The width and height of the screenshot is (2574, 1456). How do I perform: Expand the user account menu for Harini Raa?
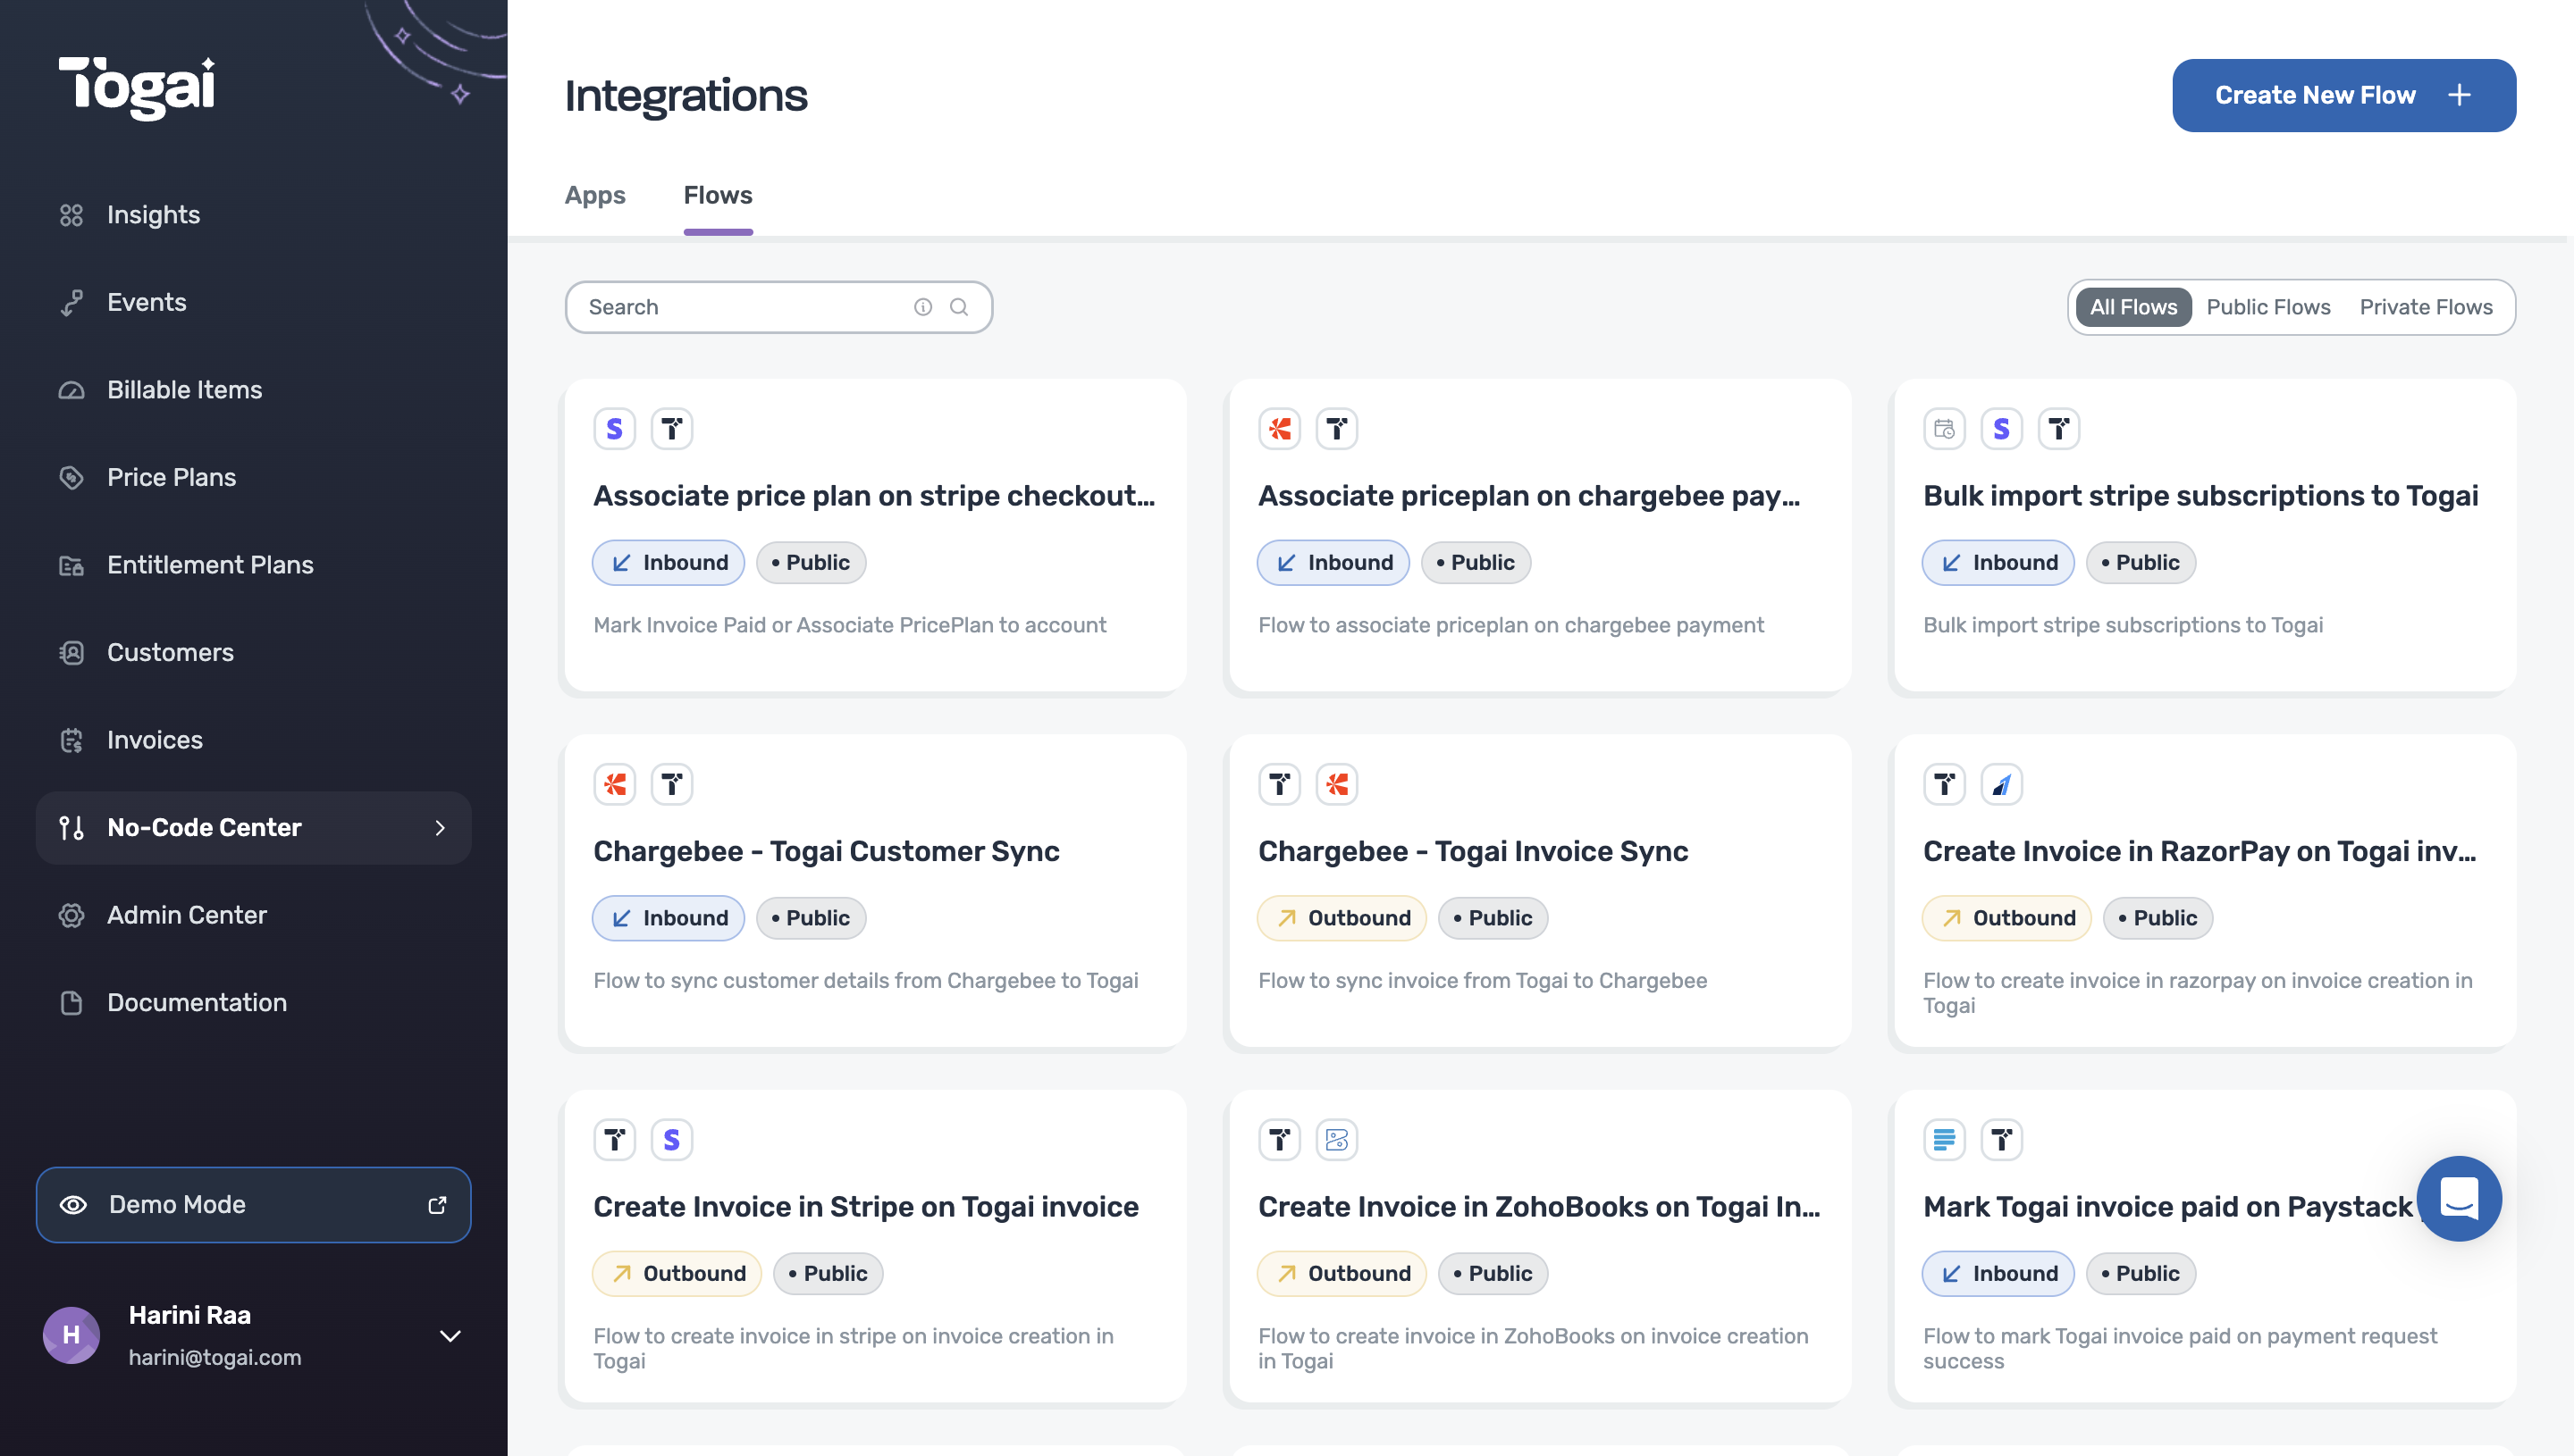449,1337
